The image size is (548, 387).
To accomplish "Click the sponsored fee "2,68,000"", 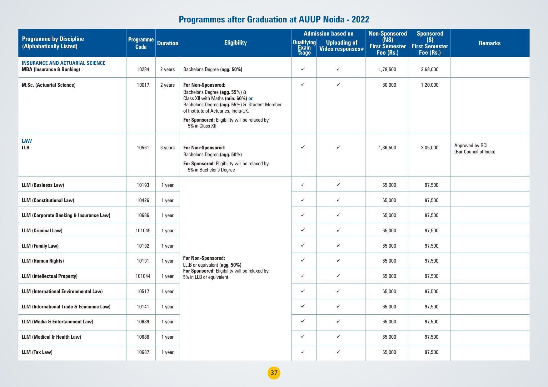I will (430, 69).
